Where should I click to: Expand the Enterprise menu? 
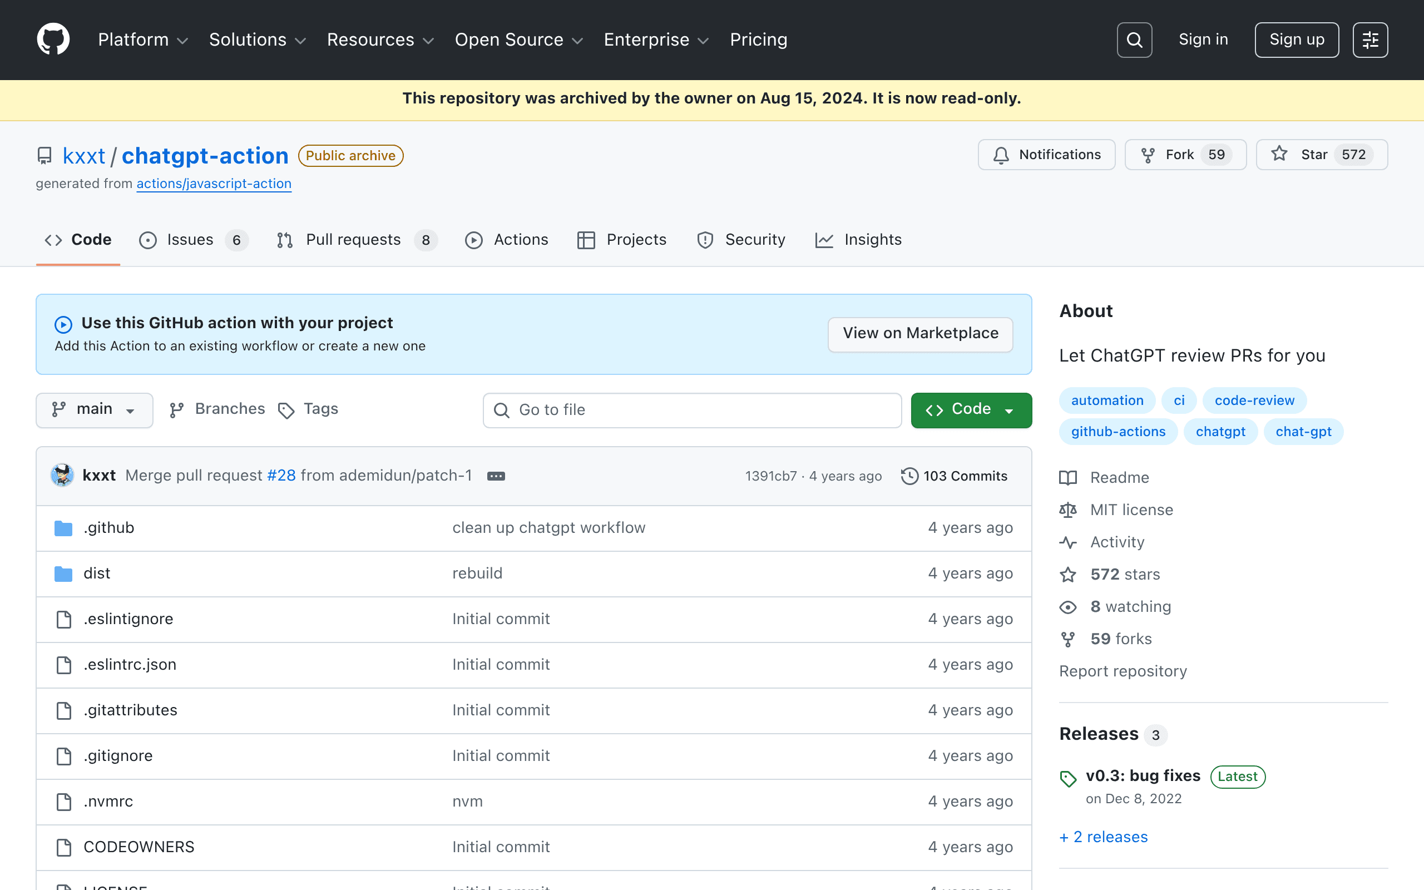(x=656, y=39)
